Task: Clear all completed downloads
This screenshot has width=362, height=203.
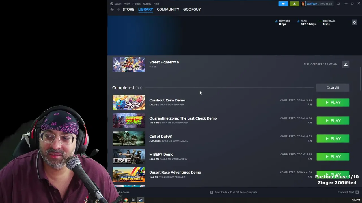Action: pos(333,88)
